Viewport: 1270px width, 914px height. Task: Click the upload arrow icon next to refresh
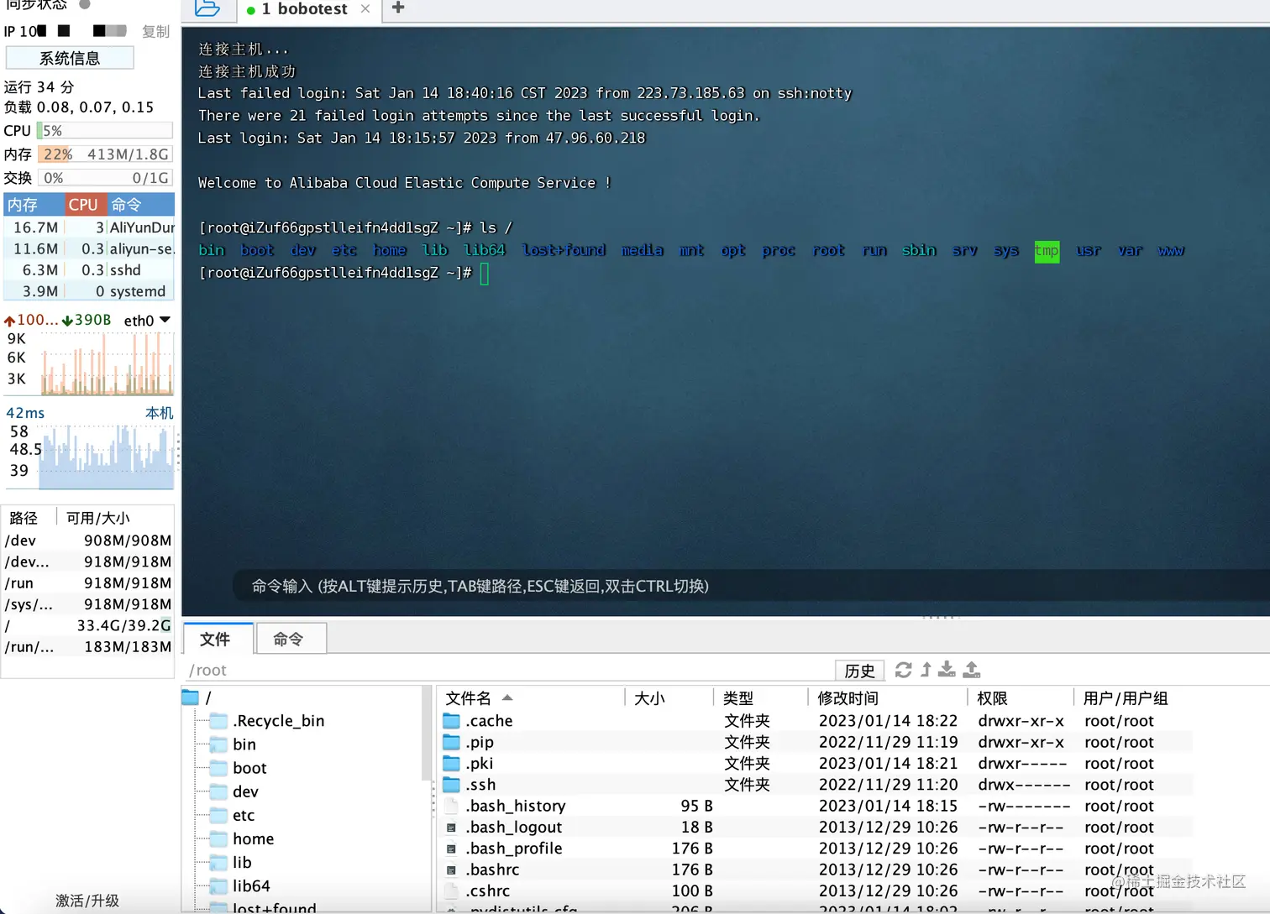[925, 670]
